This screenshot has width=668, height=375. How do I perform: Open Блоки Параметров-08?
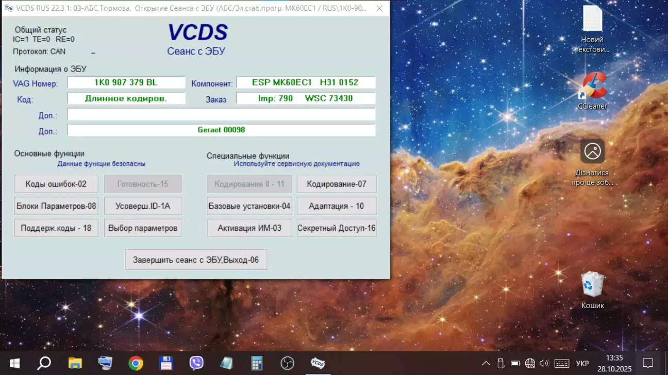pos(56,206)
